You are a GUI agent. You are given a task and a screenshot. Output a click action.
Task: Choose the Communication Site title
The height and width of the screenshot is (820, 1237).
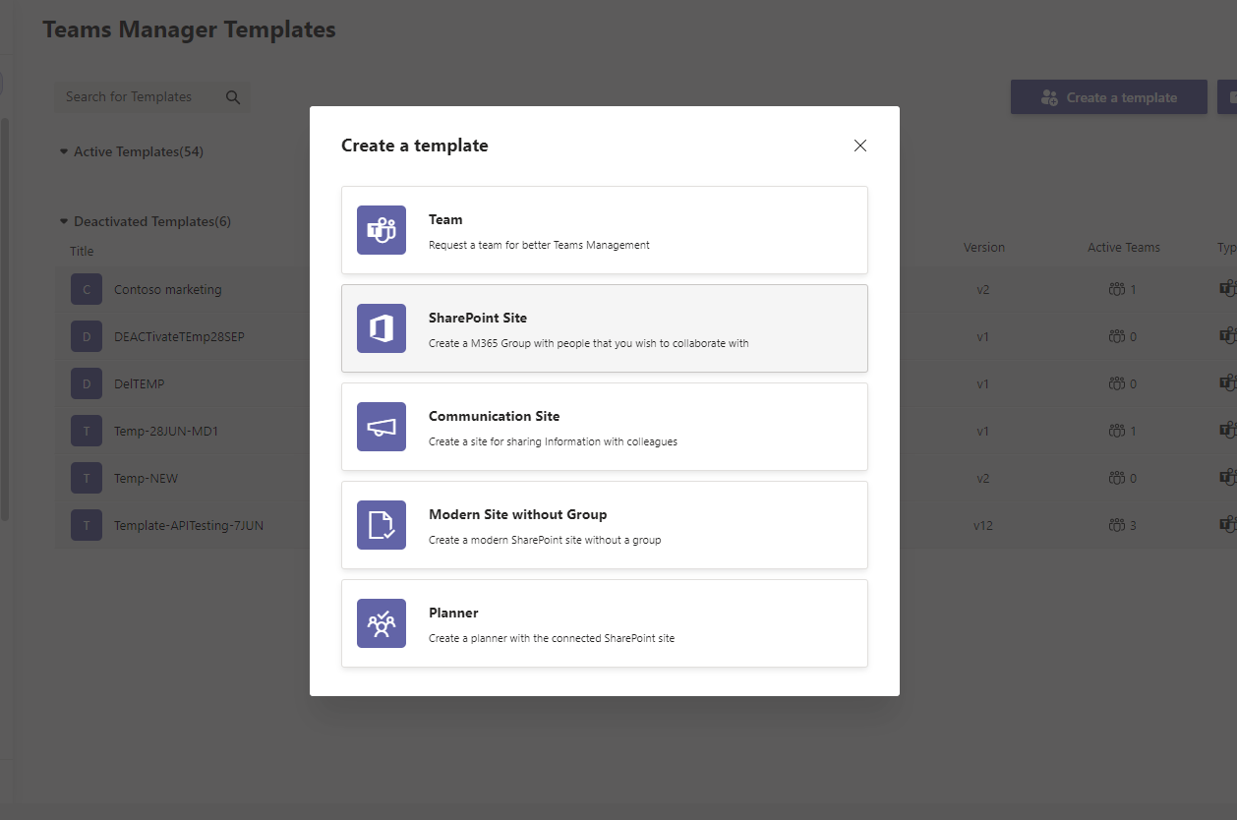495,416
